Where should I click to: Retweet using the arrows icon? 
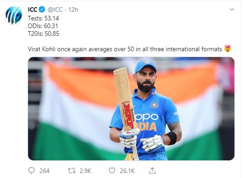coord(72,171)
